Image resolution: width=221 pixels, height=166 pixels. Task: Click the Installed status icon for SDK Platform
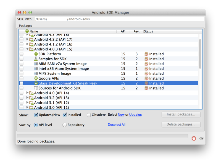[x=146, y=54]
